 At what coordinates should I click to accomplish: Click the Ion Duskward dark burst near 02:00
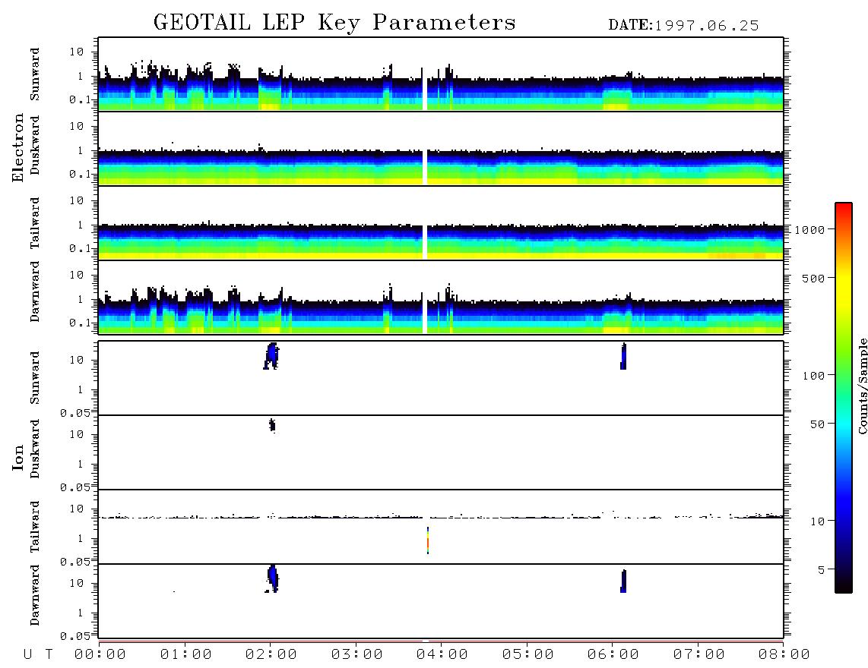click(x=272, y=425)
